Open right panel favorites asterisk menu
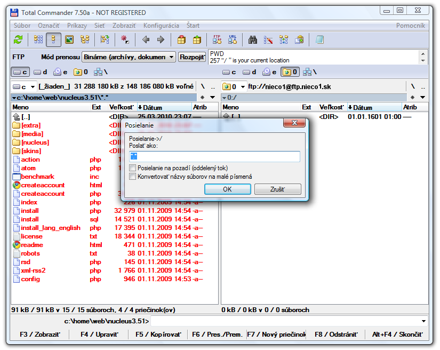 click(x=412, y=98)
